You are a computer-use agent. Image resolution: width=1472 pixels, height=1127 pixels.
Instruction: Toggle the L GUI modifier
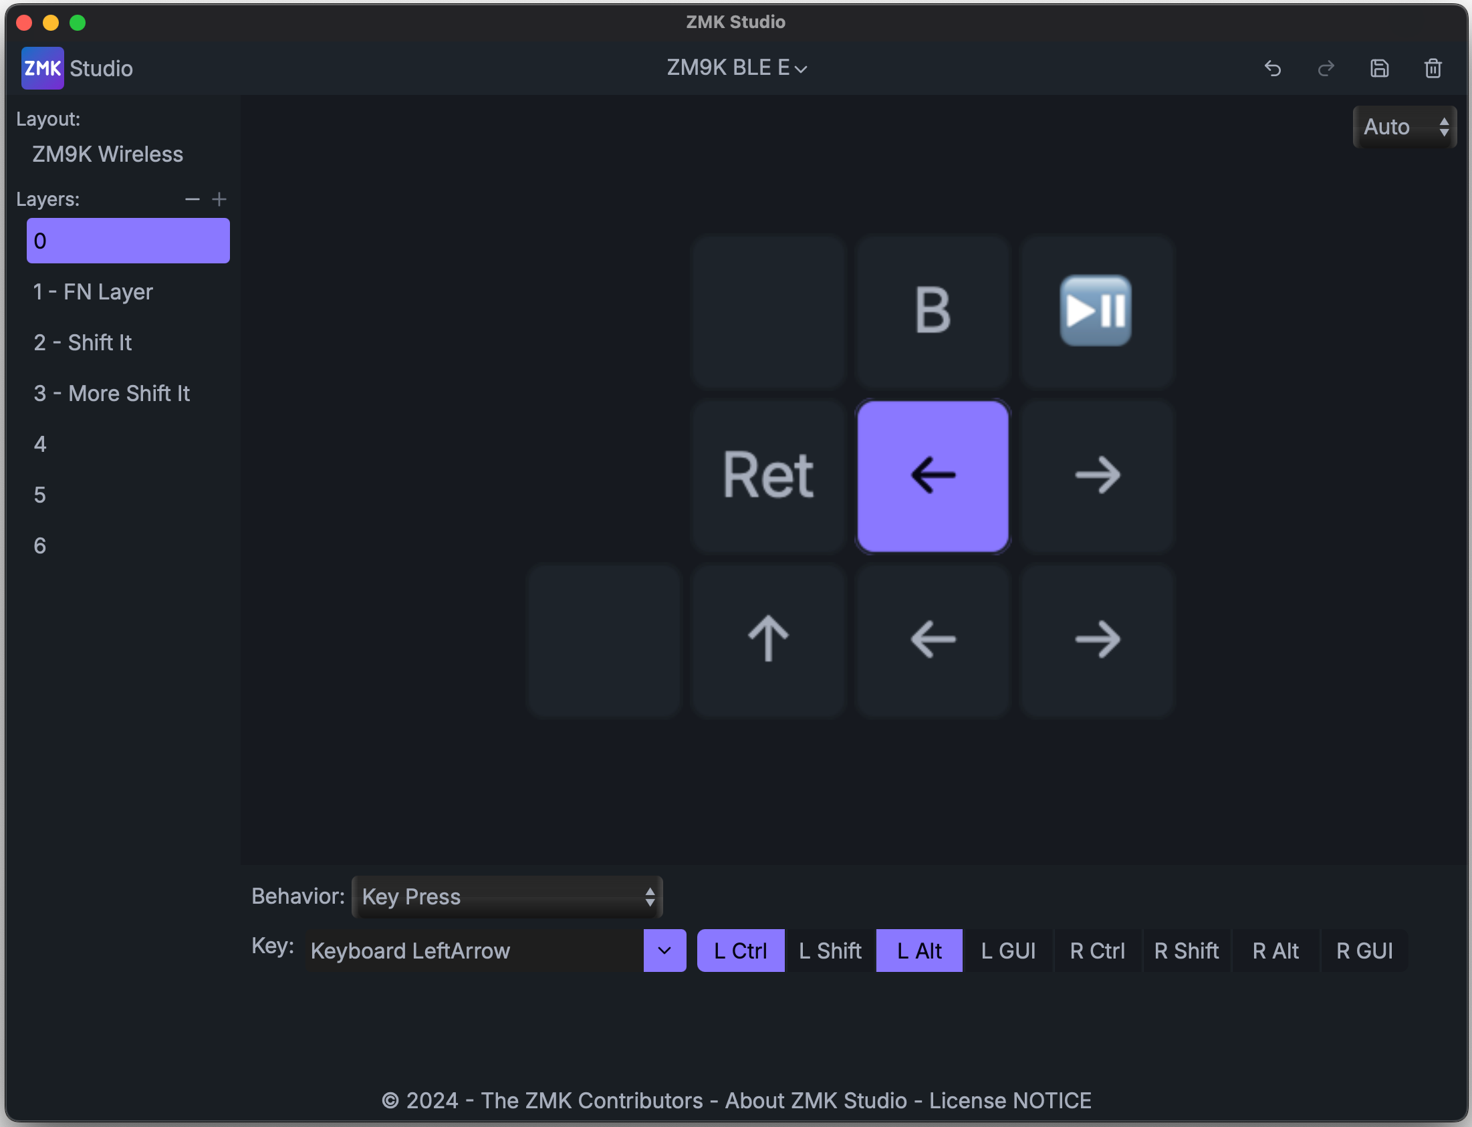(1008, 951)
